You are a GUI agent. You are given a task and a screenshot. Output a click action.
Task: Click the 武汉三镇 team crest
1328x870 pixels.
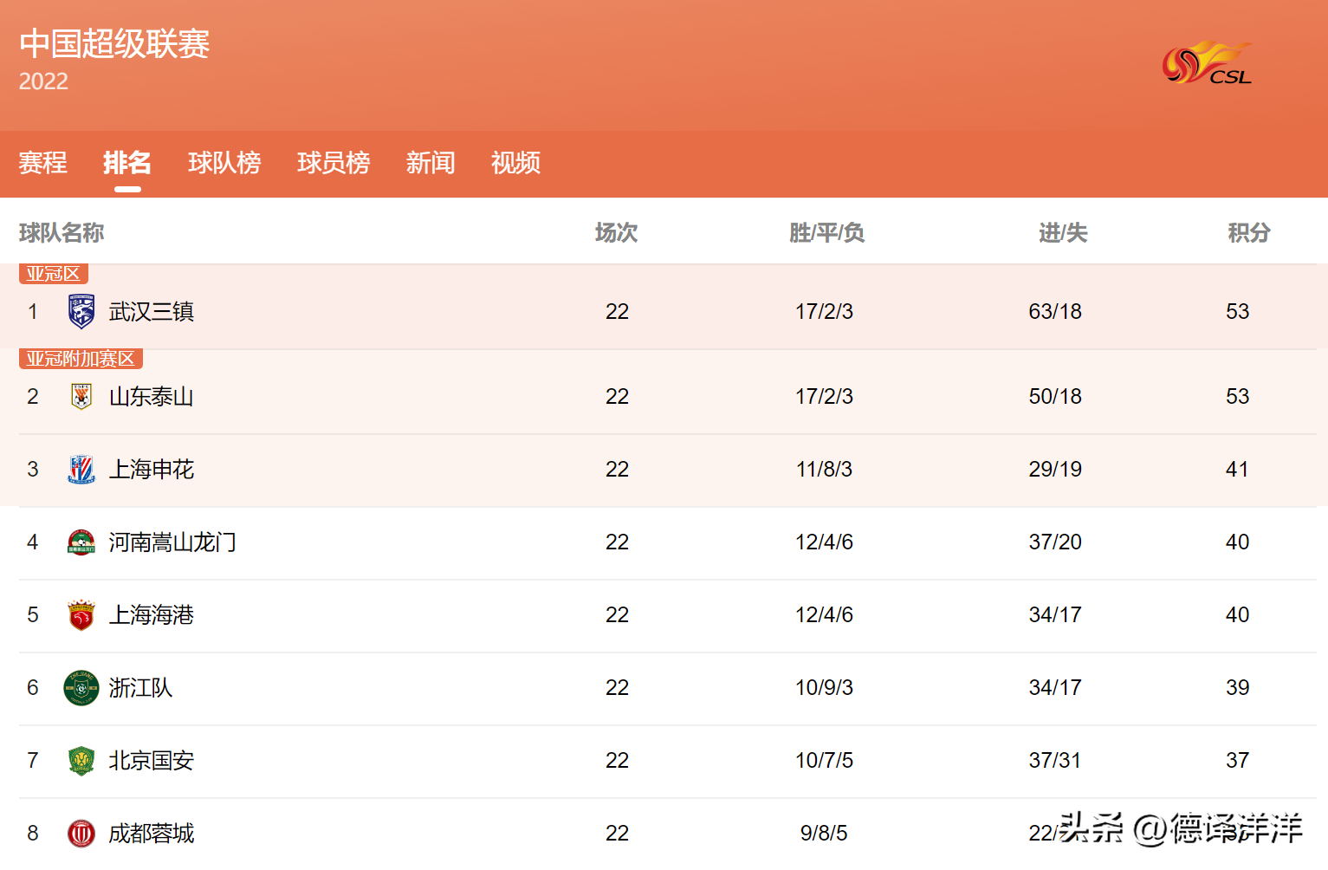pos(81,311)
